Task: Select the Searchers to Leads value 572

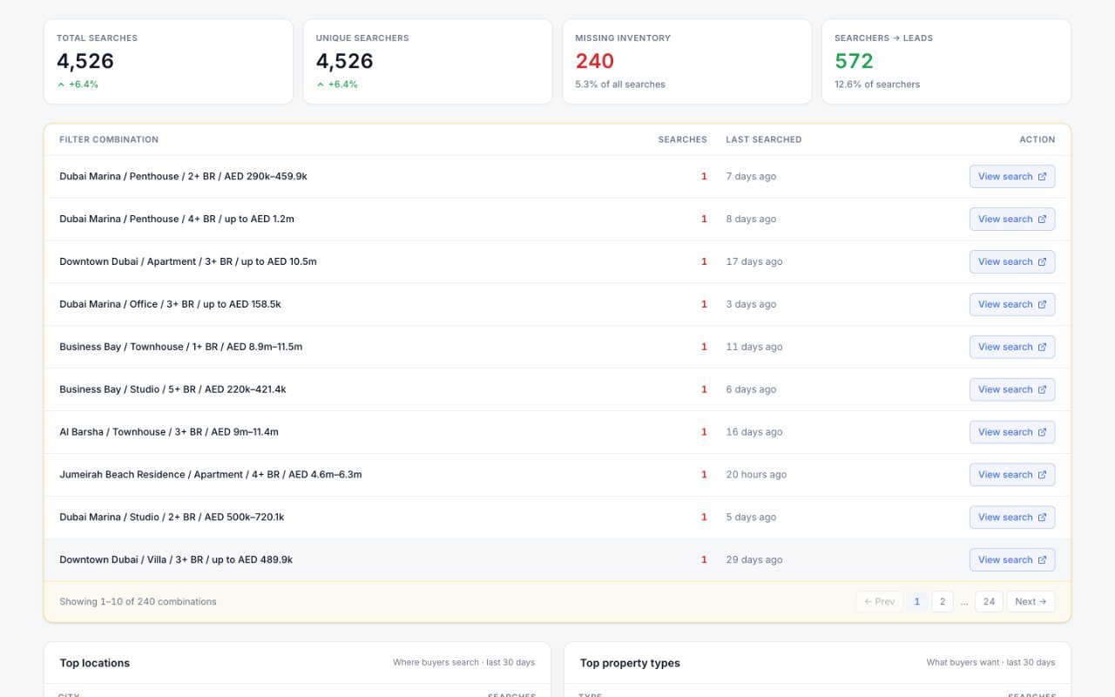Action: coord(854,61)
